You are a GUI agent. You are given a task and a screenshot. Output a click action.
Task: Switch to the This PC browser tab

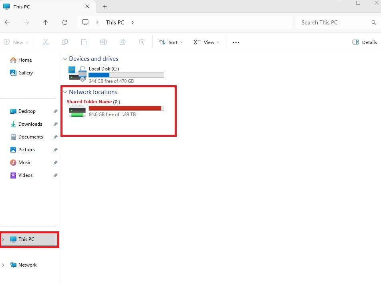click(x=22, y=7)
